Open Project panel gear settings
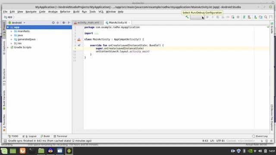Viewport: 276px width, 155px height. (64, 23)
